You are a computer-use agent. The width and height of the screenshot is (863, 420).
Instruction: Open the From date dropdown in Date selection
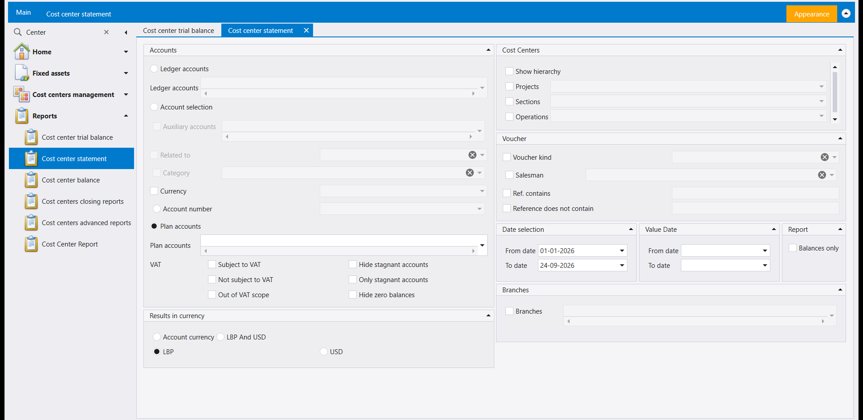pyautogui.click(x=622, y=250)
